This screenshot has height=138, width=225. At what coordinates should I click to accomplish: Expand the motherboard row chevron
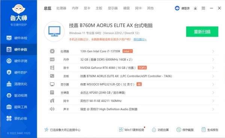point(213,76)
